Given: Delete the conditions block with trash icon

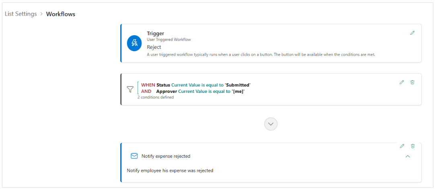Looking at the screenshot, I should tap(412, 82).
